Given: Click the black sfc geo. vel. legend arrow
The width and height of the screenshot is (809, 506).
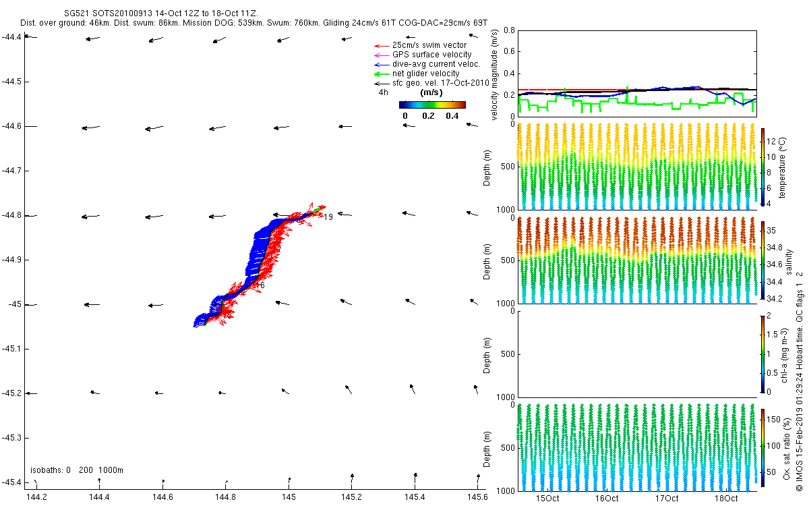Looking at the screenshot, I should pyautogui.click(x=381, y=83).
